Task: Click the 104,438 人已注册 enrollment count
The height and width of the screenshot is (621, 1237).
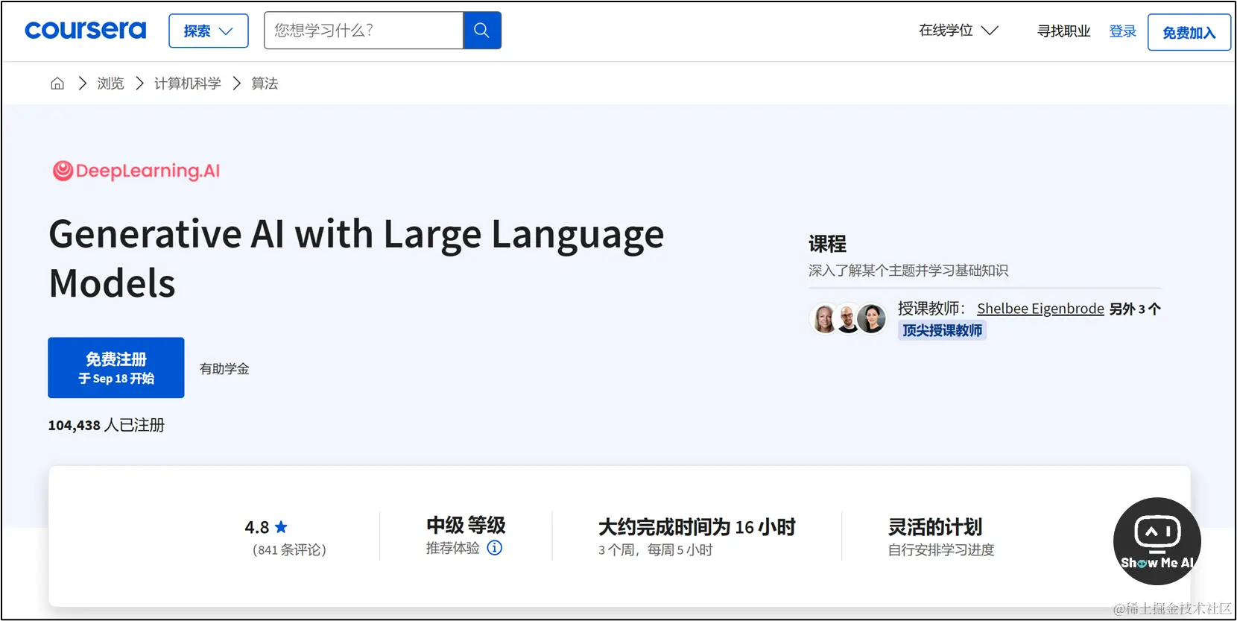Action: click(107, 425)
